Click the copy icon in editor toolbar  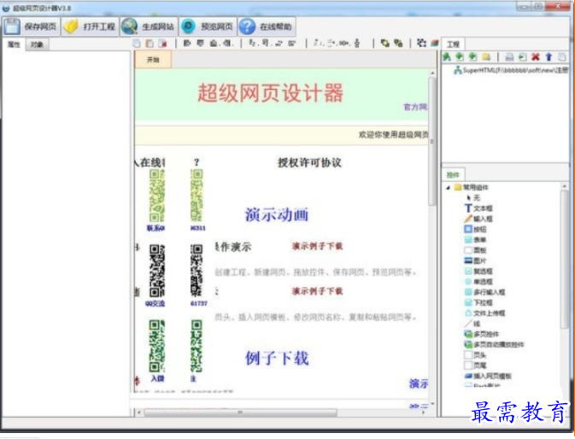pyautogui.click(x=137, y=44)
